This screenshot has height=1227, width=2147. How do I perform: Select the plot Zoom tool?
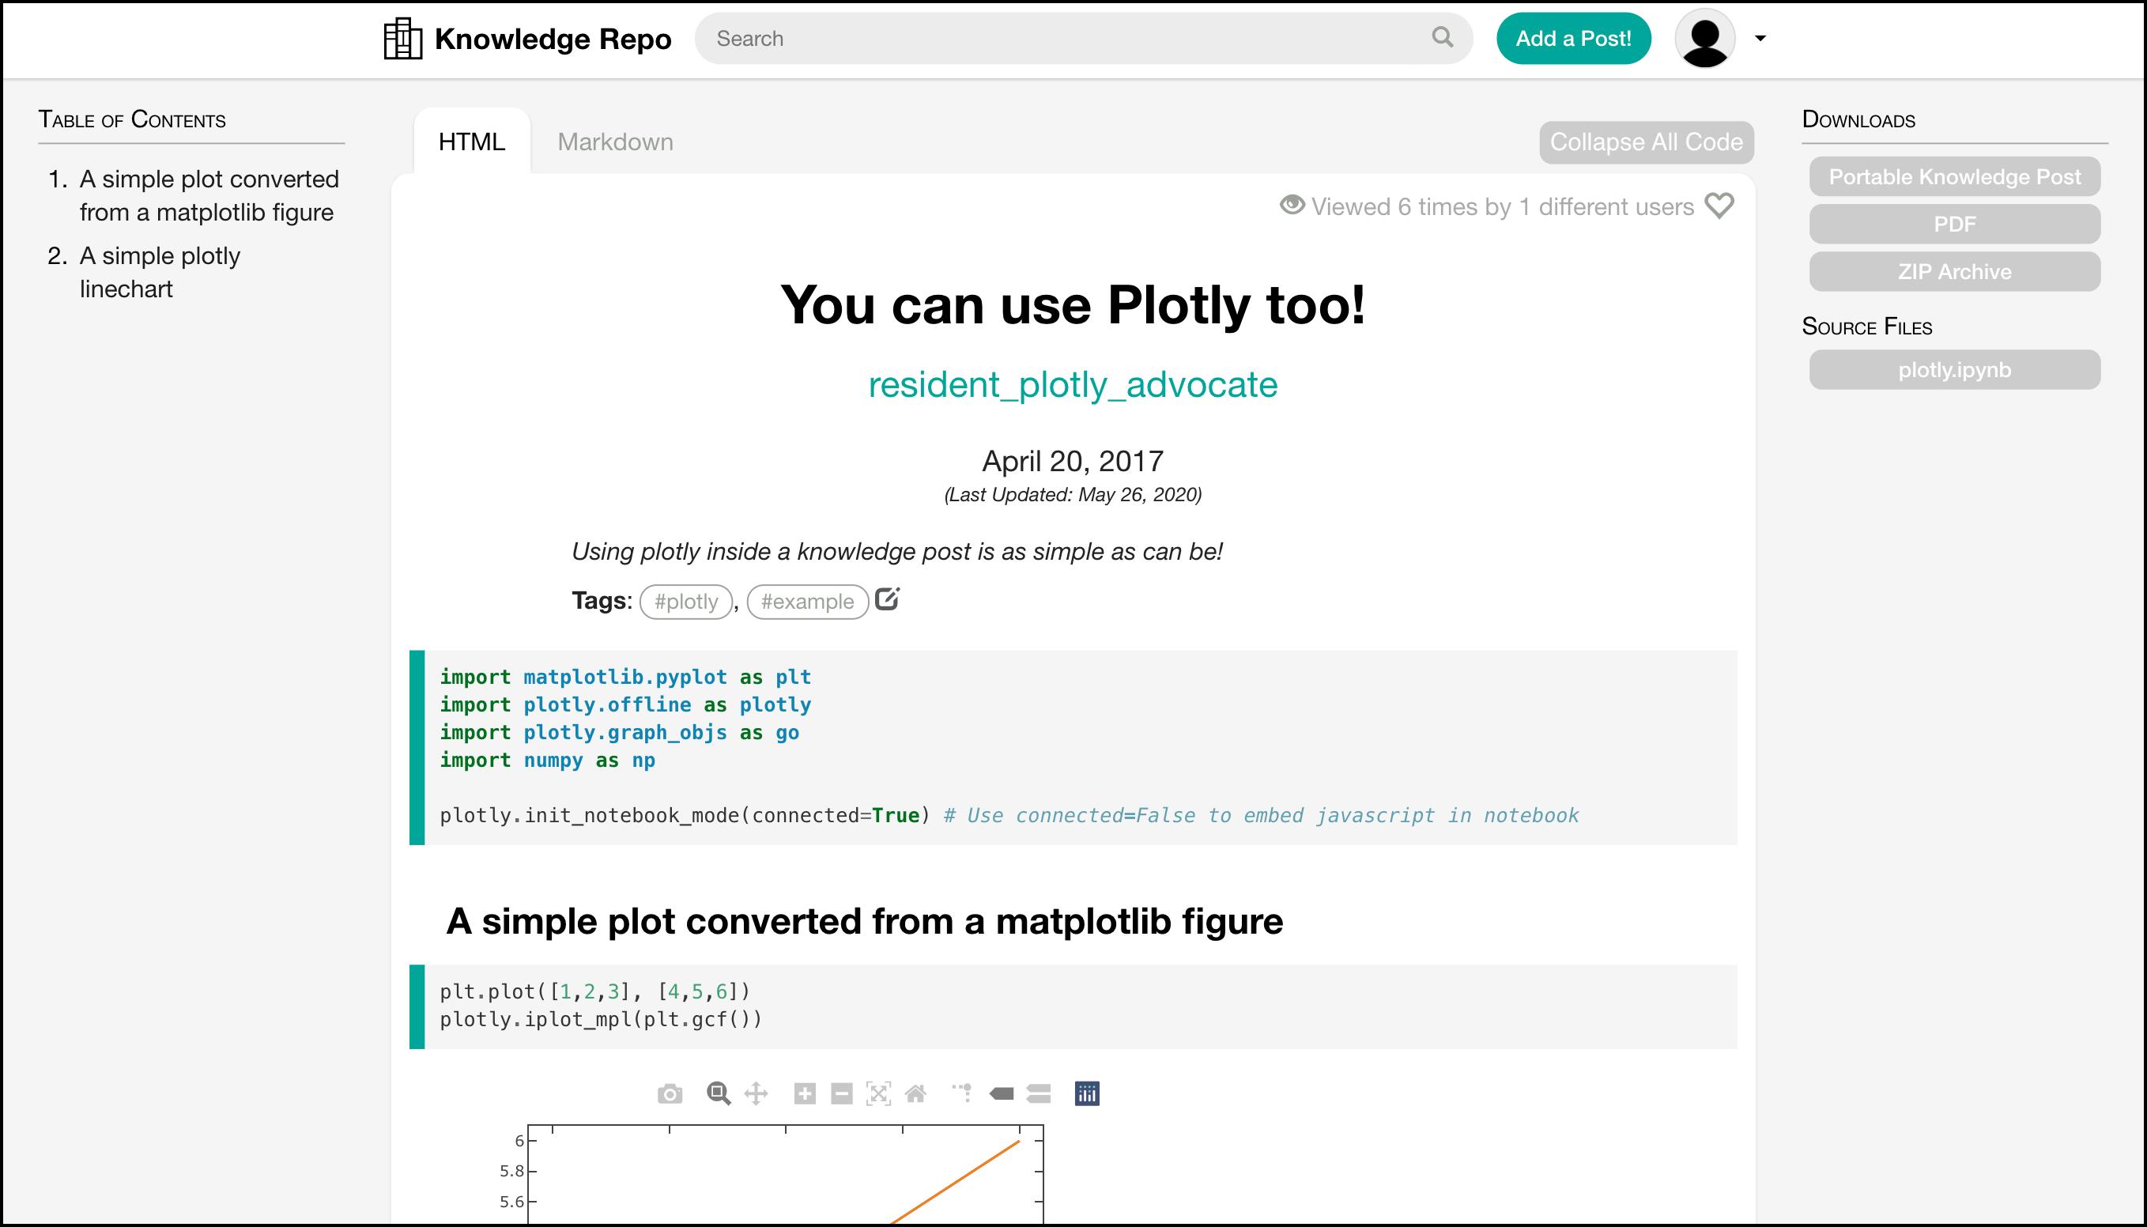[718, 1094]
